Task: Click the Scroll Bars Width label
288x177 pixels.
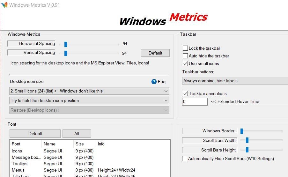Action: coord(210,140)
